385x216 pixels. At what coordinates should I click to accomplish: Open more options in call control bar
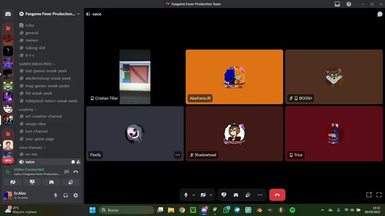[260, 195]
